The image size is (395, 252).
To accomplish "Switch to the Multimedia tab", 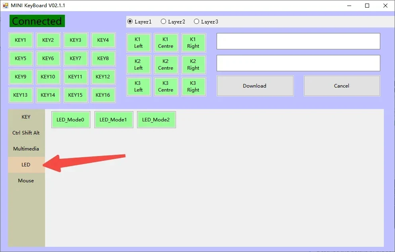I will coord(26,149).
